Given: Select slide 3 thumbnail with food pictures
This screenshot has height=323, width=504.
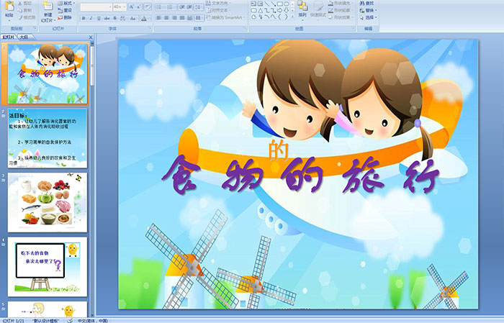Looking at the screenshot, I should point(48,202).
